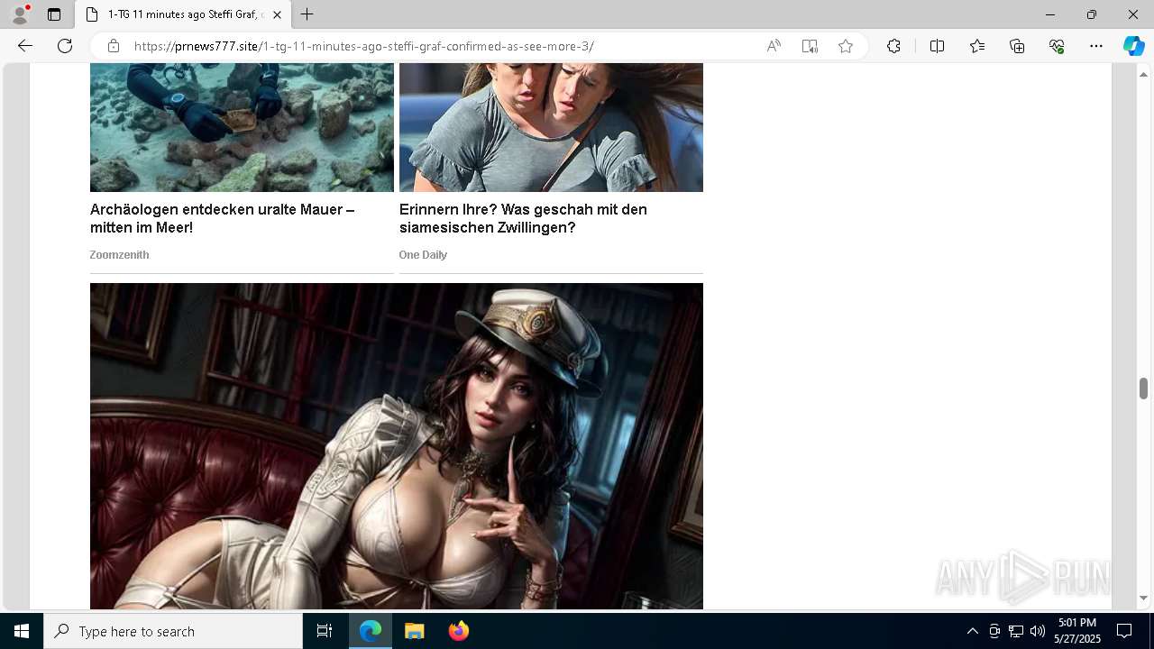Click the page vertical scrollbar thumb

1143,388
